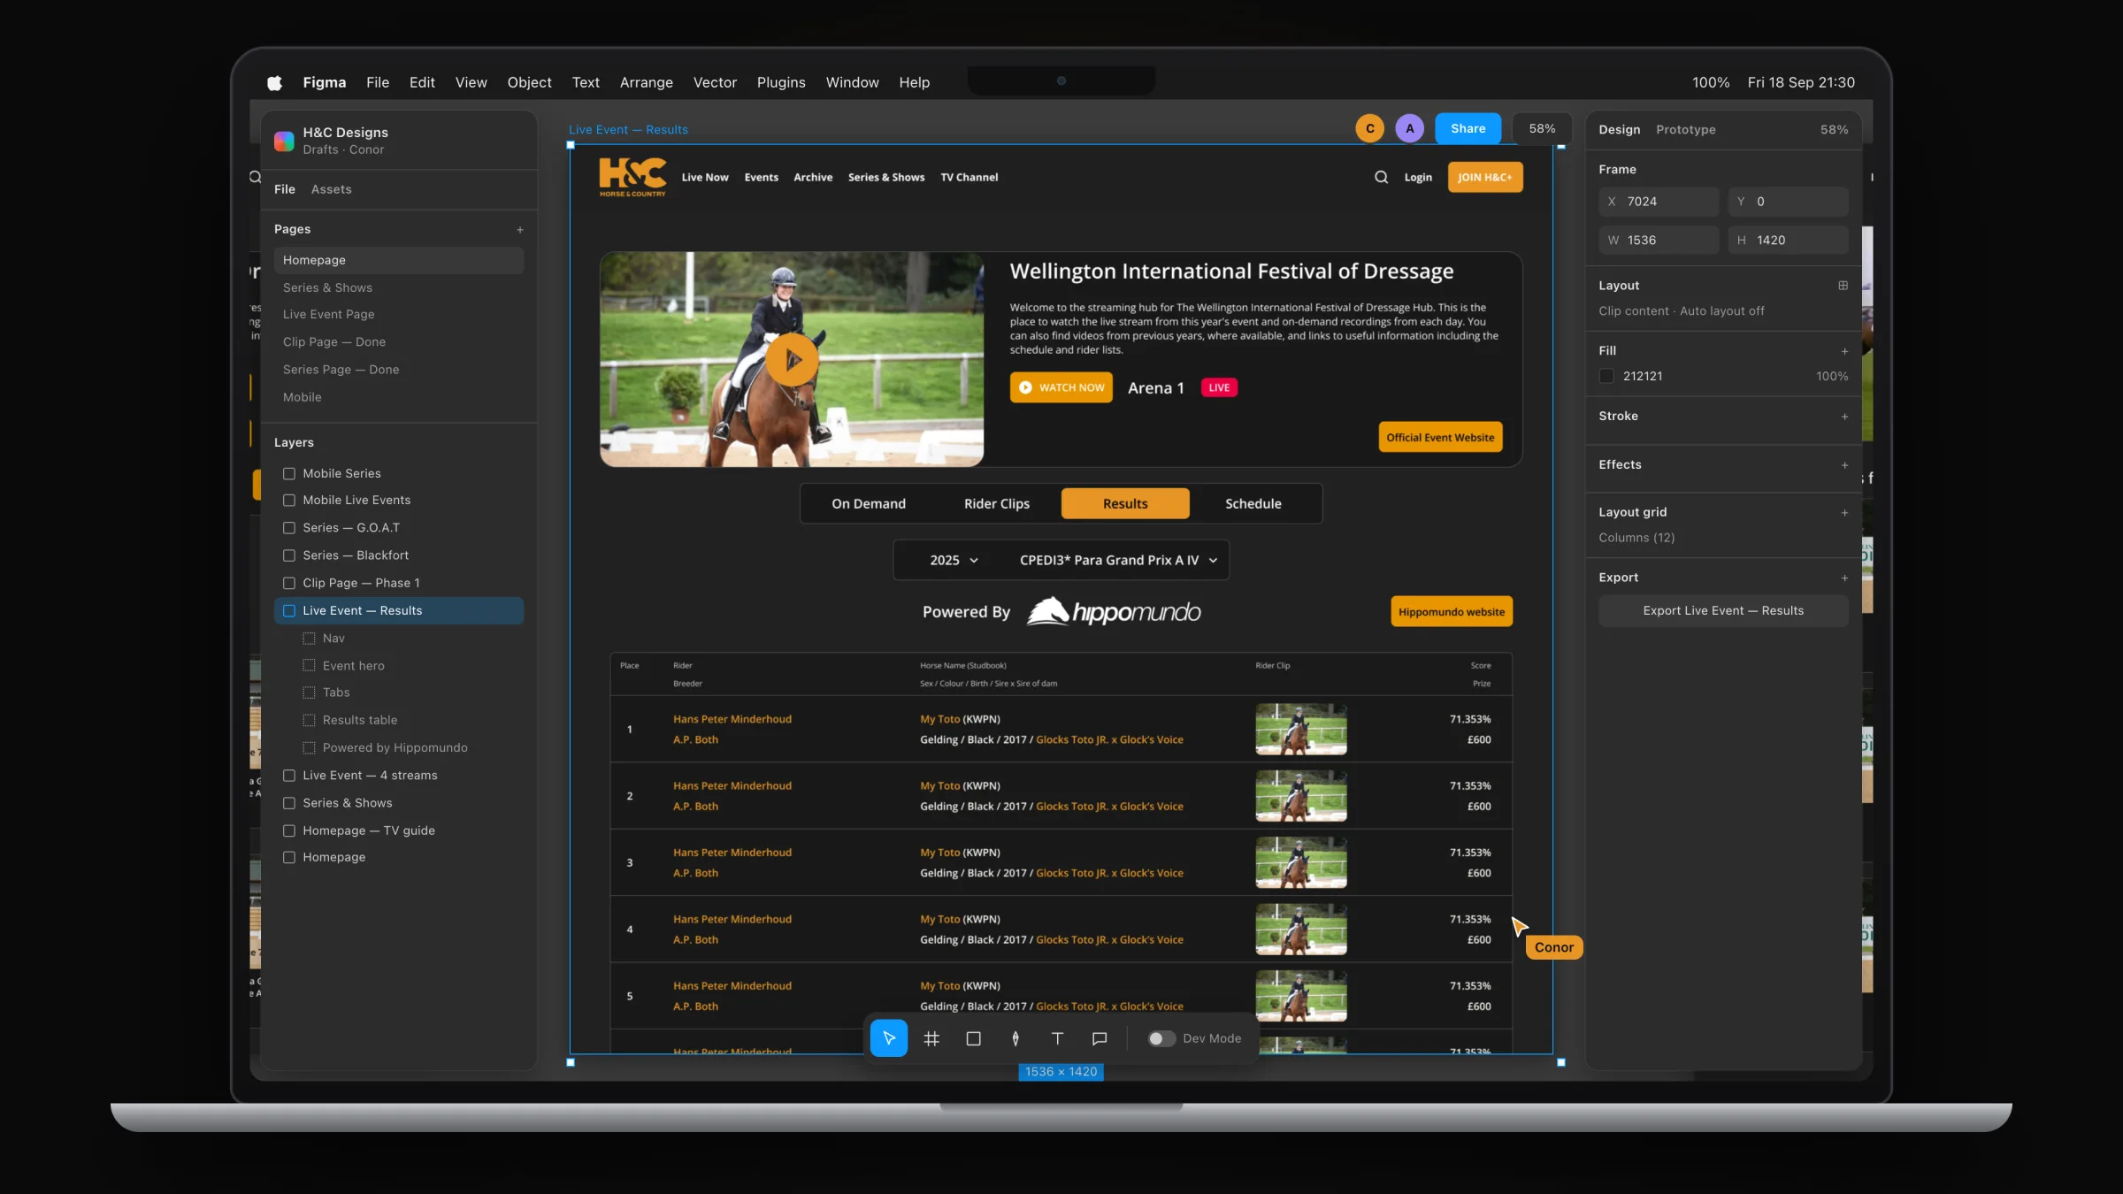Click the clock Fri 18 Sep 21:30
Image resolution: width=2123 pixels, height=1194 pixels.
[1801, 82]
